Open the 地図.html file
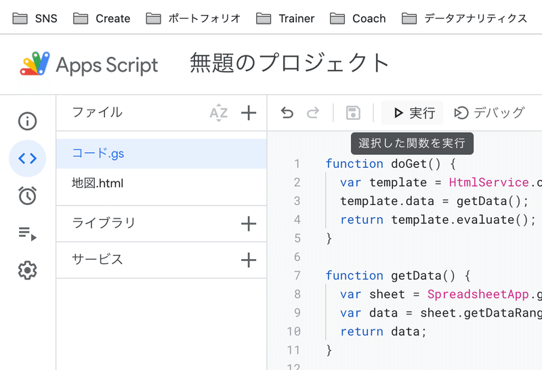The width and height of the screenshot is (542, 370). point(98,183)
